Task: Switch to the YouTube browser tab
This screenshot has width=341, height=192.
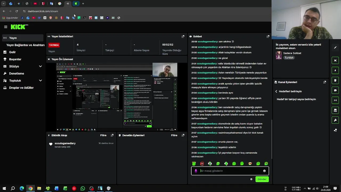Action: click(x=35, y=4)
